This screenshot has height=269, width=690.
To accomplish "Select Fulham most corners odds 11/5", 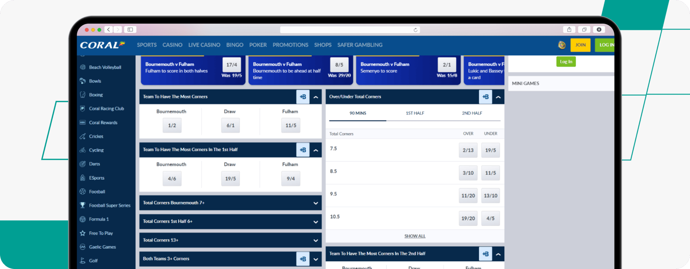I will tap(291, 125).
